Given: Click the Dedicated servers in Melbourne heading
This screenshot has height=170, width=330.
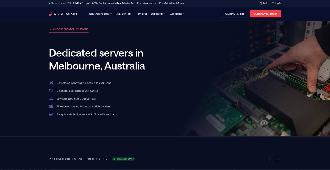Looking at the screenshot, I should (x=97, y=59).
